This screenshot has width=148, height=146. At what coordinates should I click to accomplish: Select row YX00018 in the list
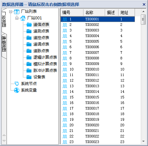pyautogui.click(x=98, y=114)
